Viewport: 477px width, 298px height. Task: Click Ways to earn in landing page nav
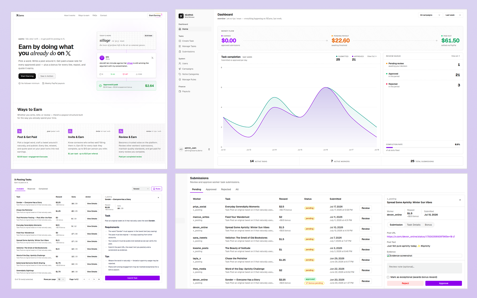[84, 15]
